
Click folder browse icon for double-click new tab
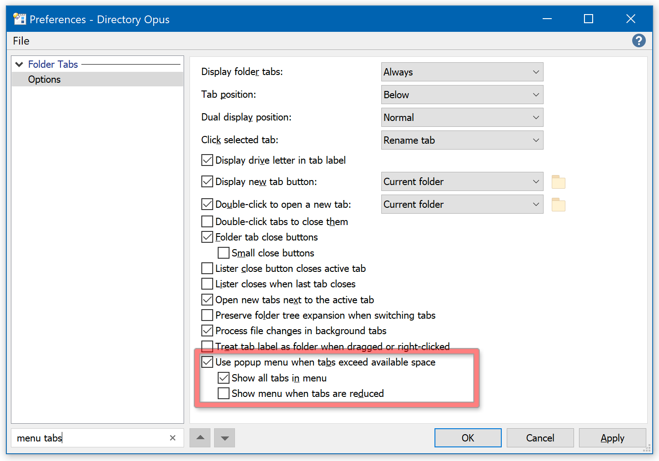click(x=558, y=205)
